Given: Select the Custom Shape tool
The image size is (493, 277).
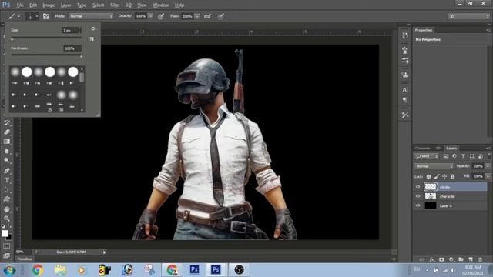Looking at the screenshot, I should [7, 199].
